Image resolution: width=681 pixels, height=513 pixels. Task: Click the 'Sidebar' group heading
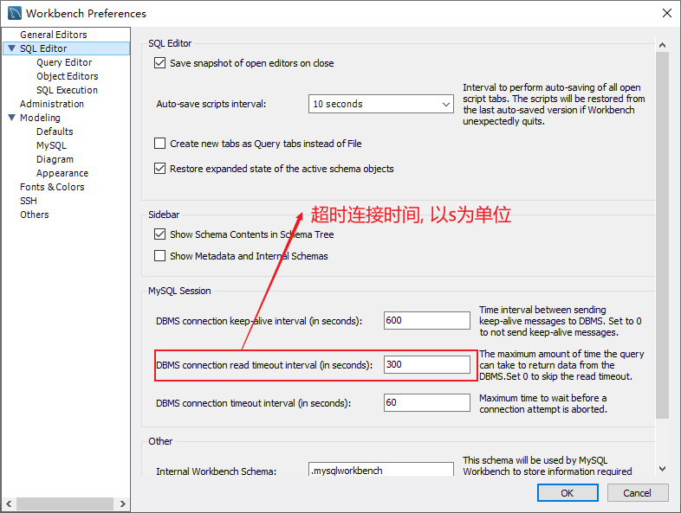pos(164,215)
